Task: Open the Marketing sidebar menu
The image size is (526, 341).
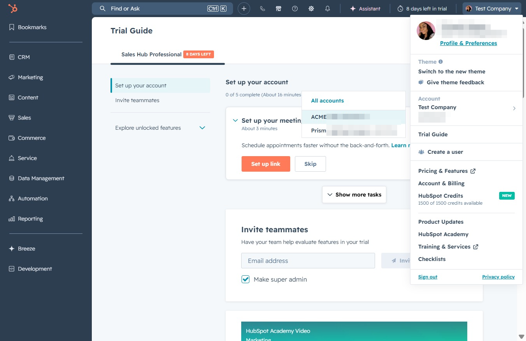Action: point(26,77)
